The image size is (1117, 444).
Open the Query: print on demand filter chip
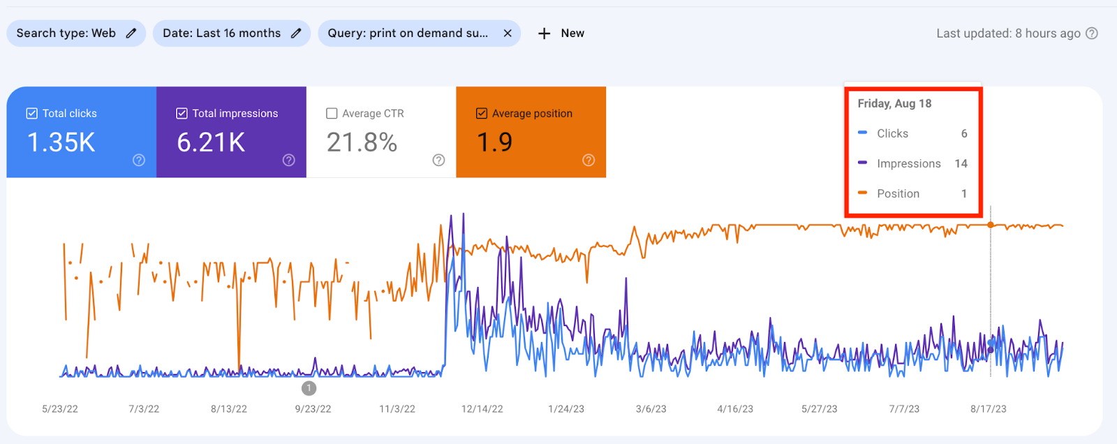coord(408,33)
